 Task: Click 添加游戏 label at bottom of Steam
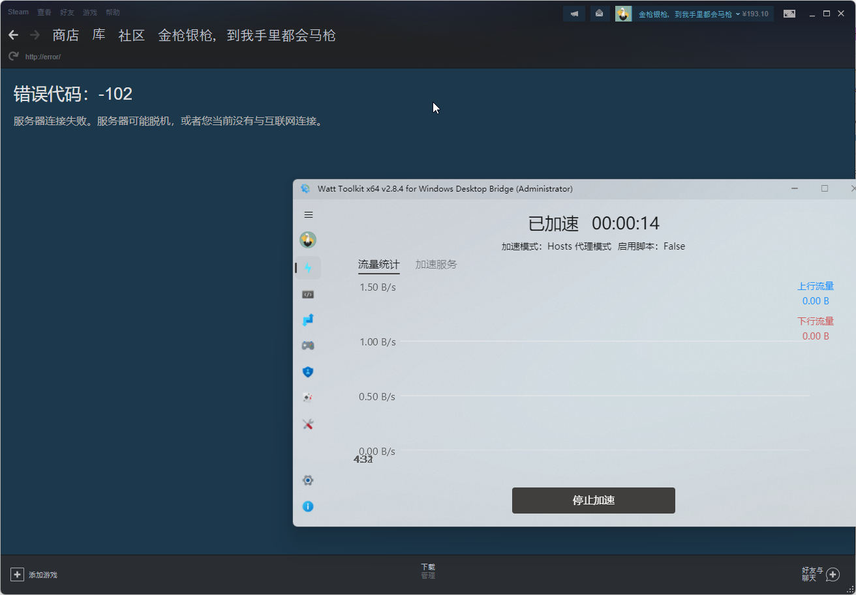(43, 575)
